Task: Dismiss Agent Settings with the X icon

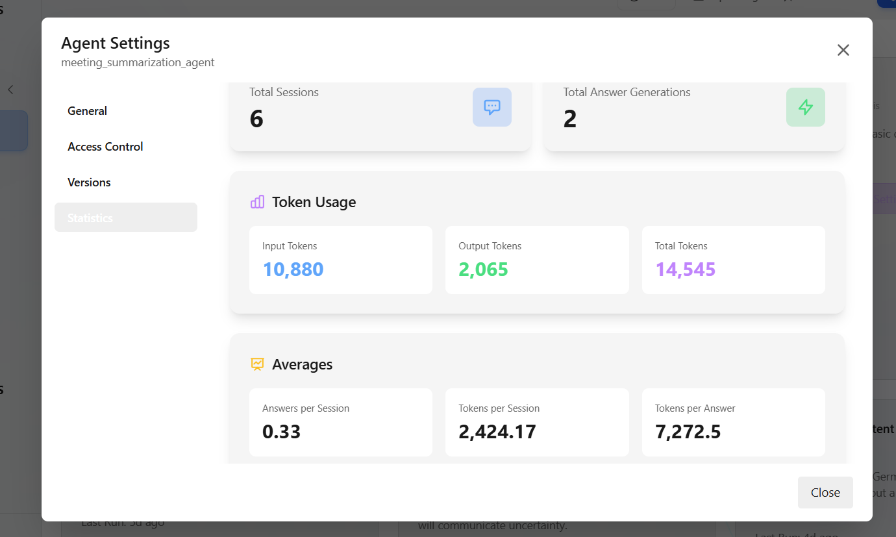Action: [x=843, y=49]
